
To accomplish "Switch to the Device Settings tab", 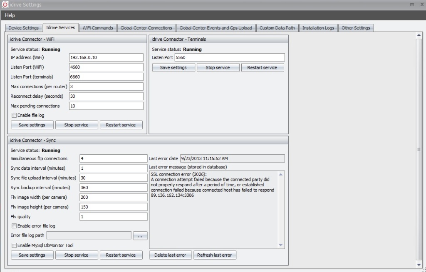I will (24, 28).
